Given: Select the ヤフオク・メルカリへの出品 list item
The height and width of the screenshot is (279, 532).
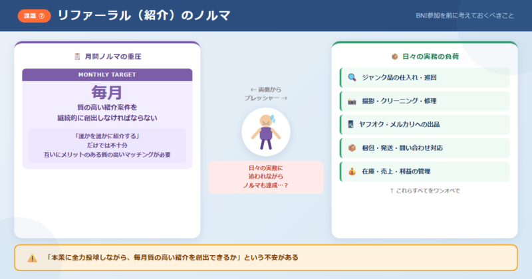Looking at the screenshot, I should coord(425,124).
